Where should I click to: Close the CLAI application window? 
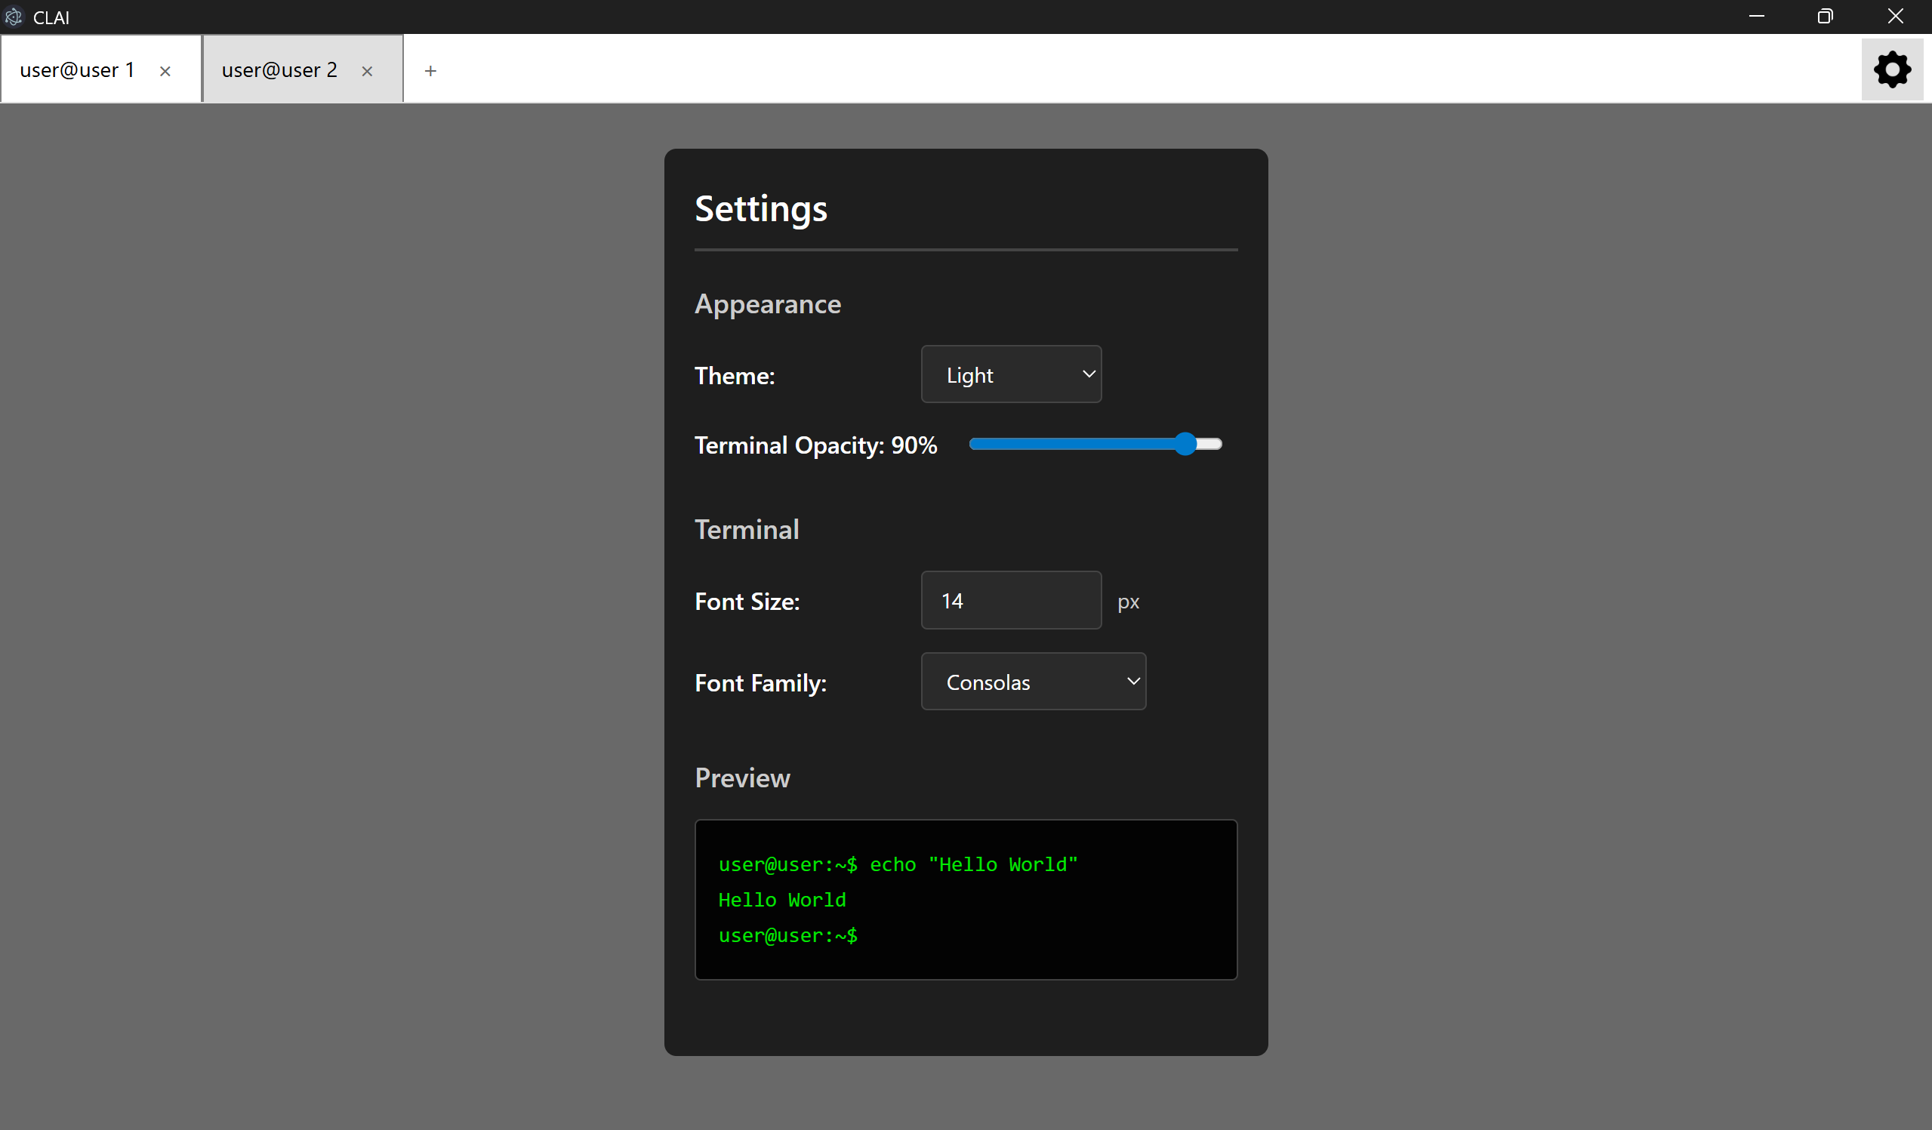1895,16
